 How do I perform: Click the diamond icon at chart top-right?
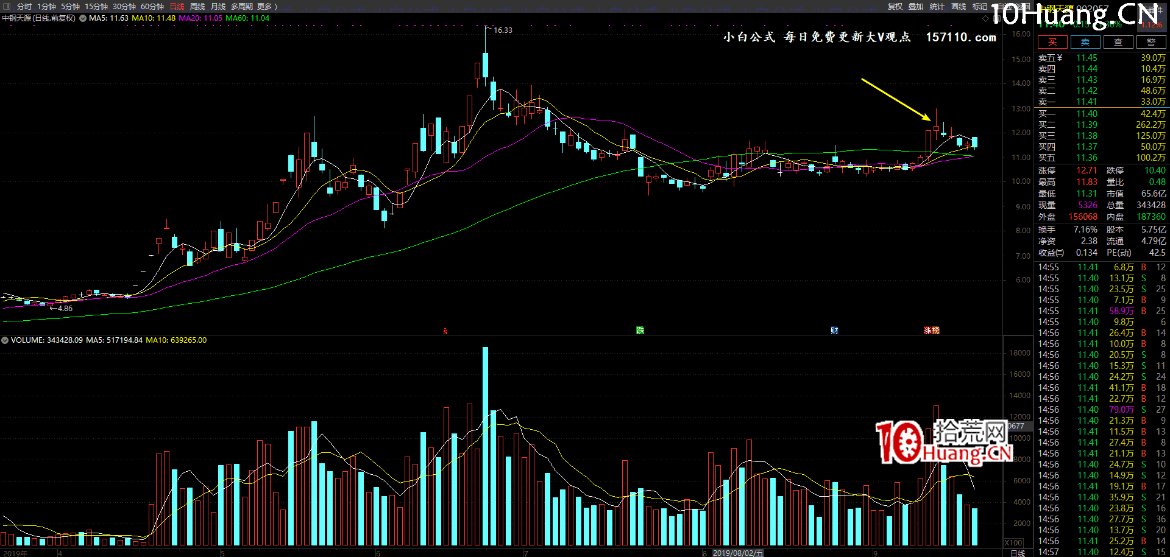(x=986, y=19)
